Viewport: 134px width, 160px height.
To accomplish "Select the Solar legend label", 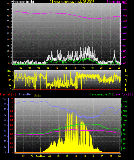I will [38, 96].
